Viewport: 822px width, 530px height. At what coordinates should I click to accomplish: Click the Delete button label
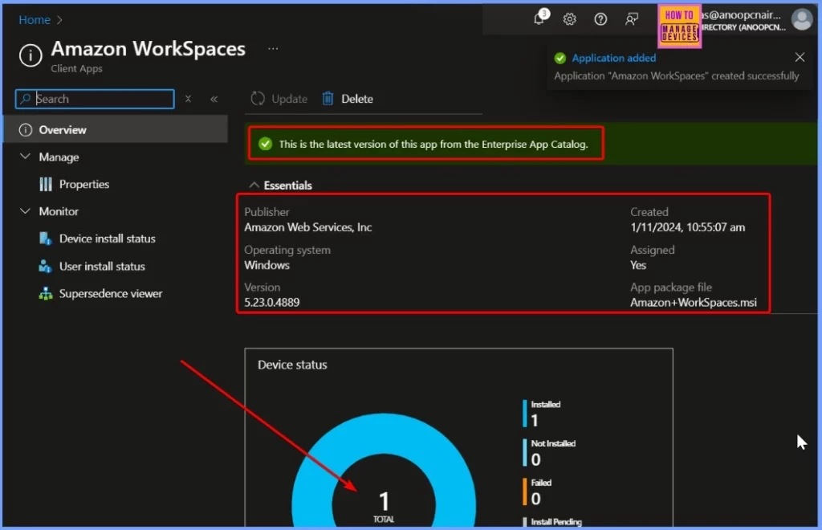coord(357,99)
